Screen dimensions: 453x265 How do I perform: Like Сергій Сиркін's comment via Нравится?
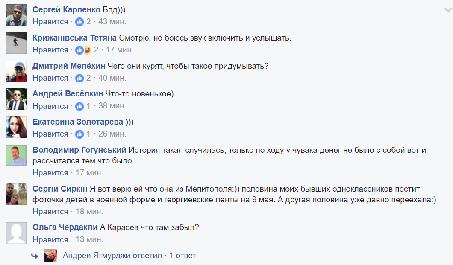click(x=50, y=212)
